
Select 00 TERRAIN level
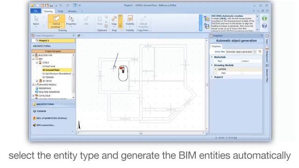(x=48, y=77)
